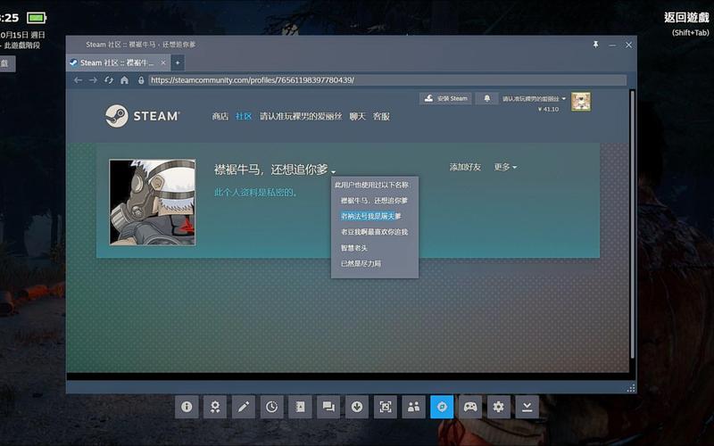Expand the account name dropdown in header
Image resolution: width=714 pixels, height=446 pixels.
point(534,98)
